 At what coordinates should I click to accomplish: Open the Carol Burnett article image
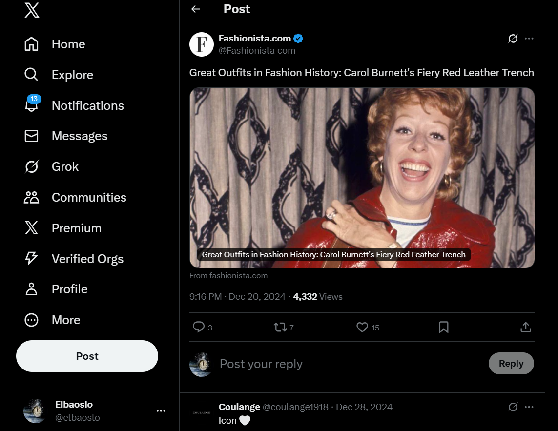click(x=362, y=178)
